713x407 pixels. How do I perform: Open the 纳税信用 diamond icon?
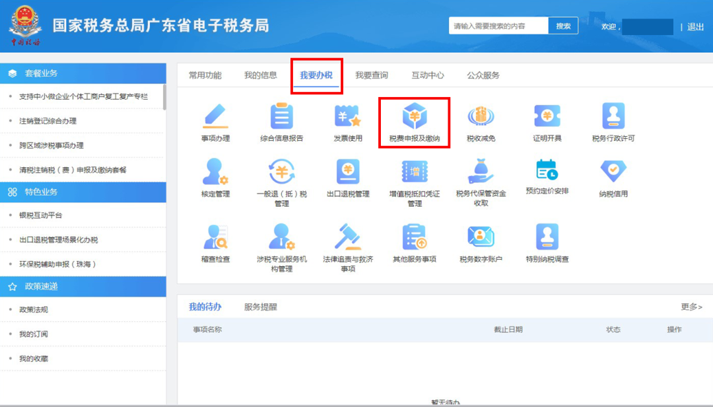point(613,172)
